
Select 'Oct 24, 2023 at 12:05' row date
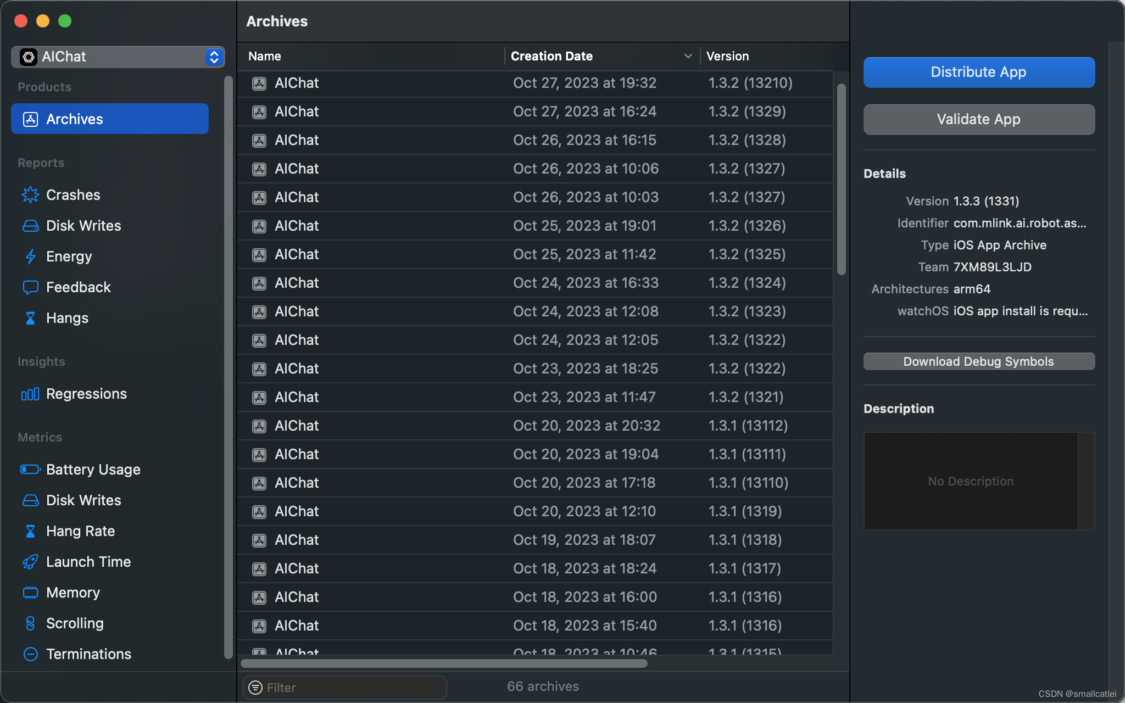[x=586, y=340]
